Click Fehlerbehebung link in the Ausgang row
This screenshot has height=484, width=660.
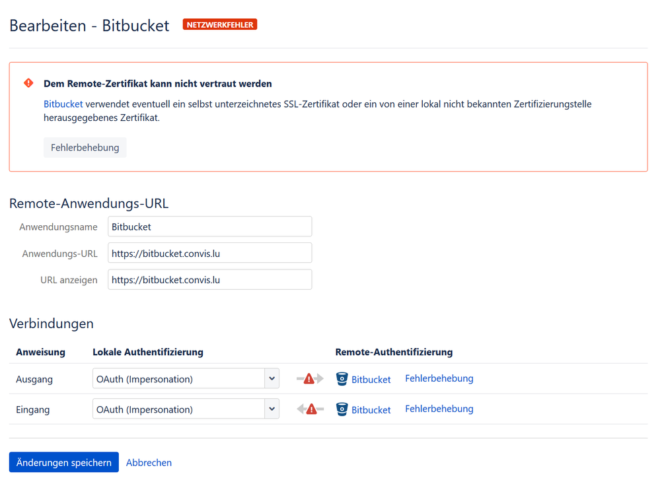pyautogui.click(x=439, y=378)
